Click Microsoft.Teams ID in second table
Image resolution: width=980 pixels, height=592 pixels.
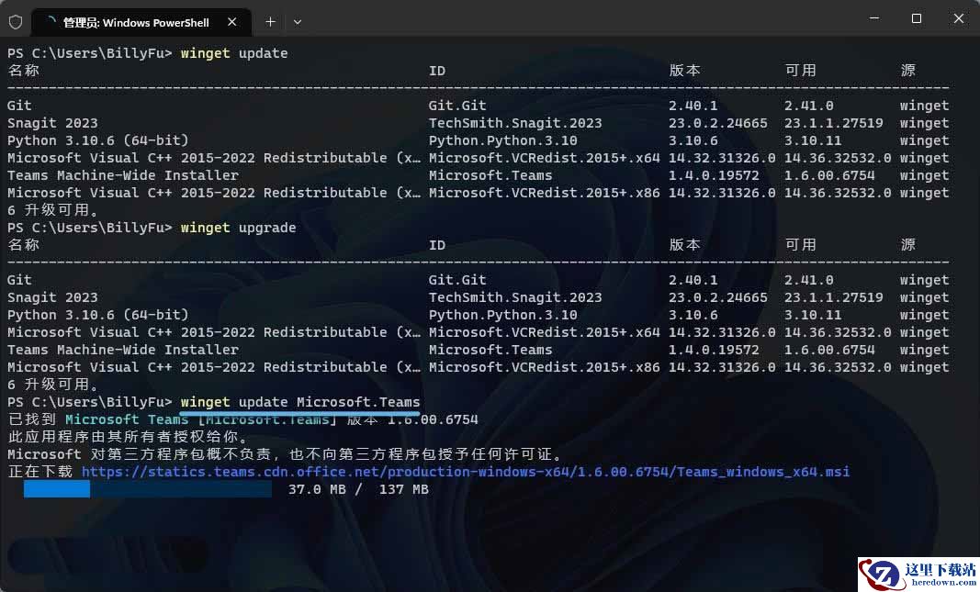(490, 350)
